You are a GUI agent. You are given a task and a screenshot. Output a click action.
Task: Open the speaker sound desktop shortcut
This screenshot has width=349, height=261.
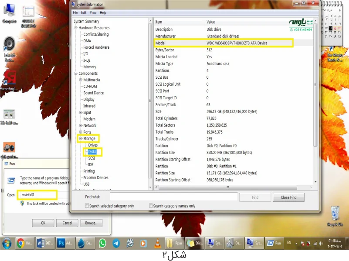tap(9, 49)
